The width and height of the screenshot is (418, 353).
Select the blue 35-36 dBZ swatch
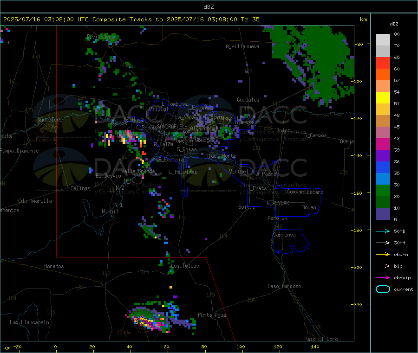pyautogui.click(x=383, y=167)
